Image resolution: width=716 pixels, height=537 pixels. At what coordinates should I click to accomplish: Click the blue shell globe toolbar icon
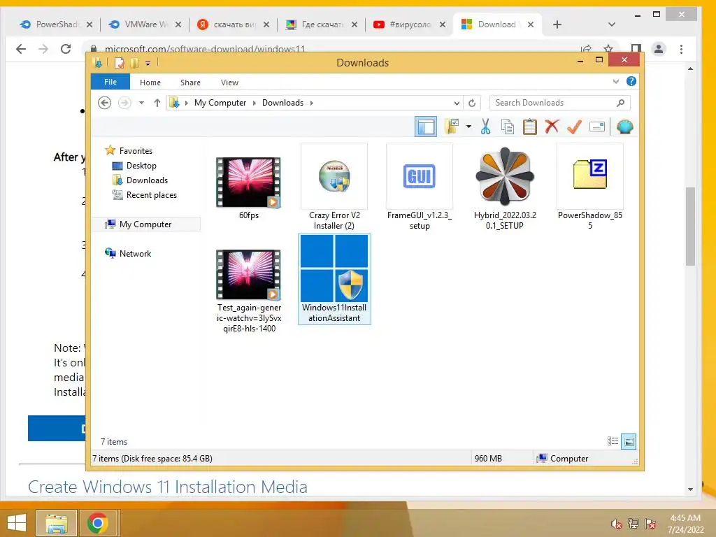pyautogui.click(x=624, y=127)
